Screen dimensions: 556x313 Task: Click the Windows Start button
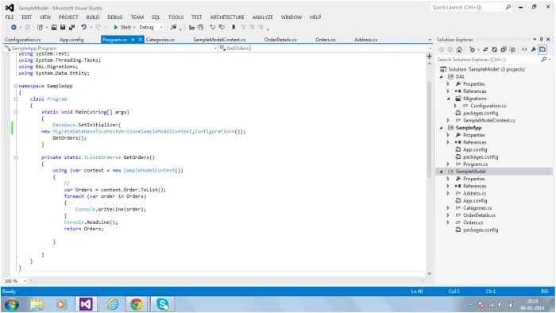click(12, 304)
